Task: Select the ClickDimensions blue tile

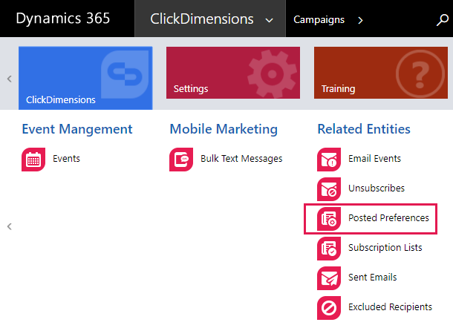Action: tap(85, 78)
